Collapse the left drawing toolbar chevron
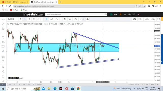The width and height of the screenshot is (163, 91). click(x=3, y=85)
